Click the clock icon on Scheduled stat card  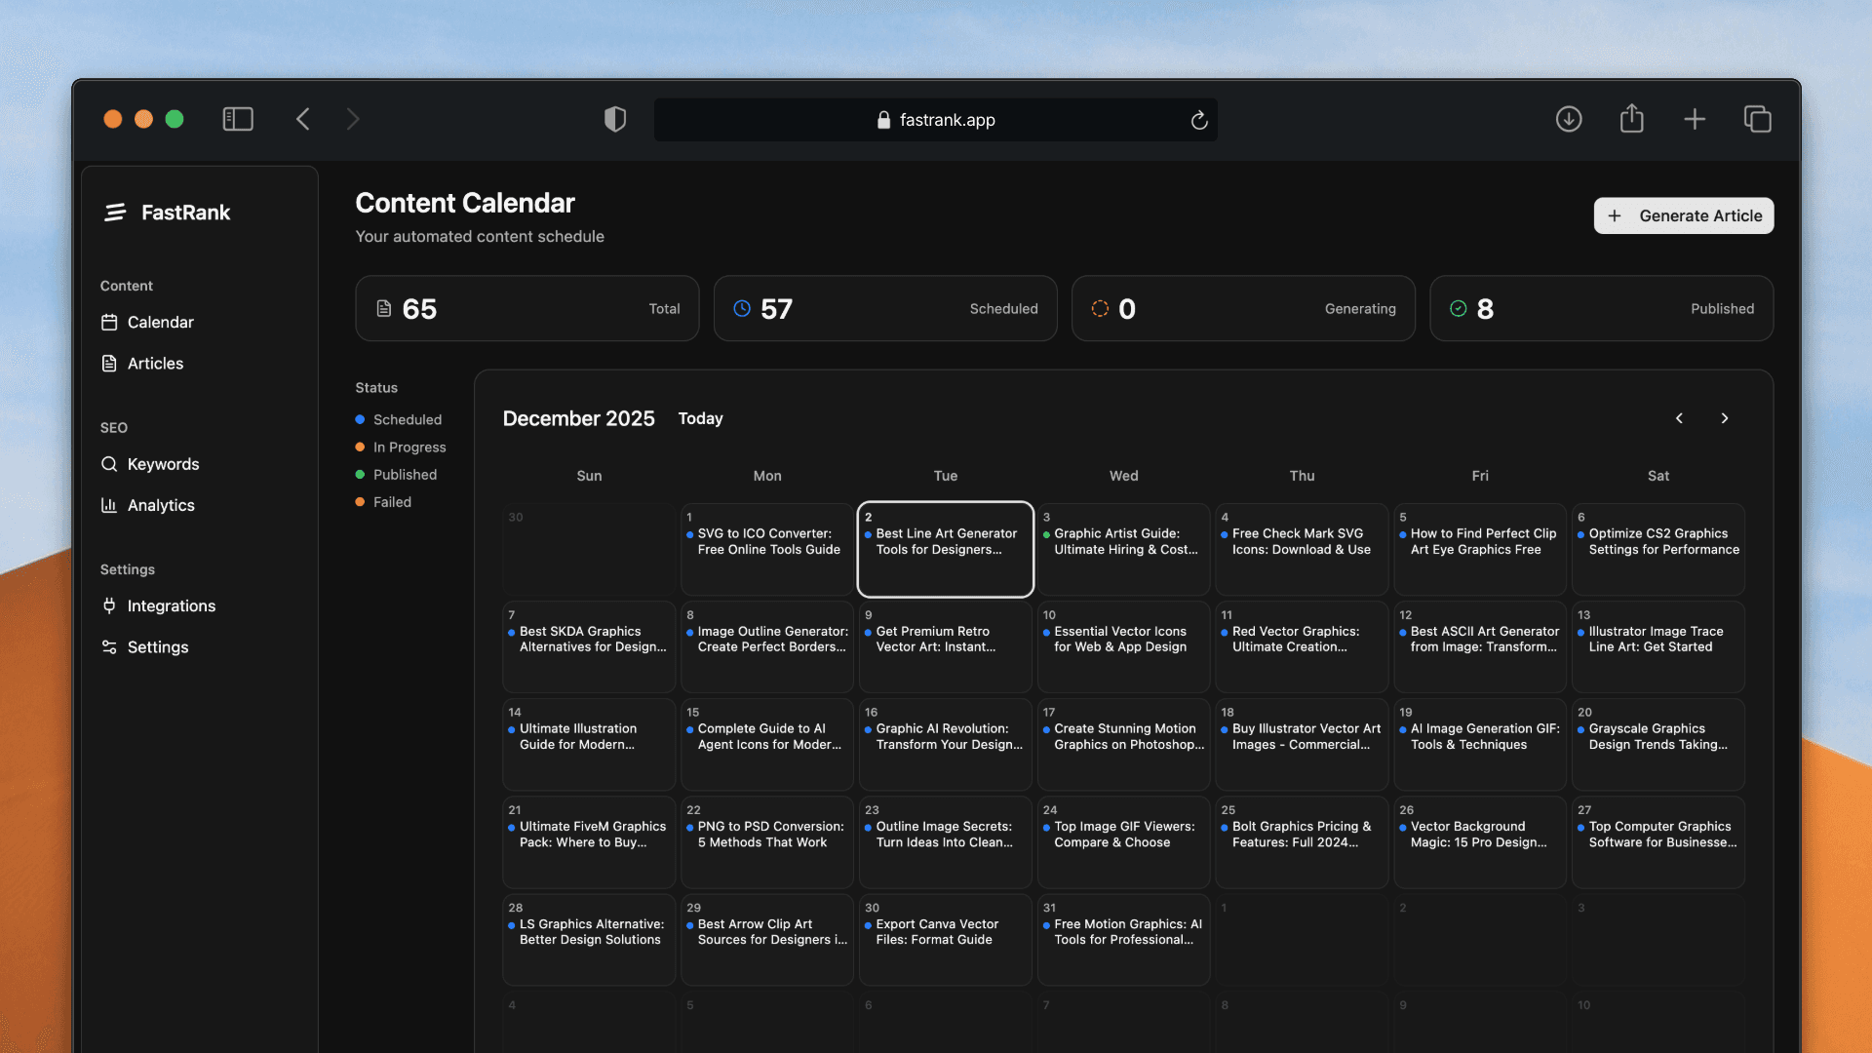click(x=742, y=308)
